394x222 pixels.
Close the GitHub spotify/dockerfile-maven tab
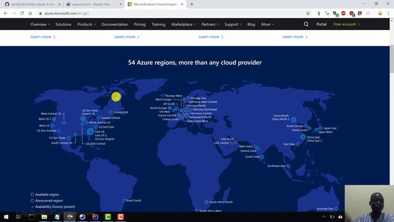click(x=59, y=4)
